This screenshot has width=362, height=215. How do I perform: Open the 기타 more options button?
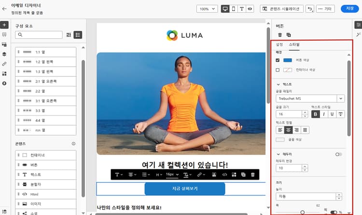coord(325,9)
